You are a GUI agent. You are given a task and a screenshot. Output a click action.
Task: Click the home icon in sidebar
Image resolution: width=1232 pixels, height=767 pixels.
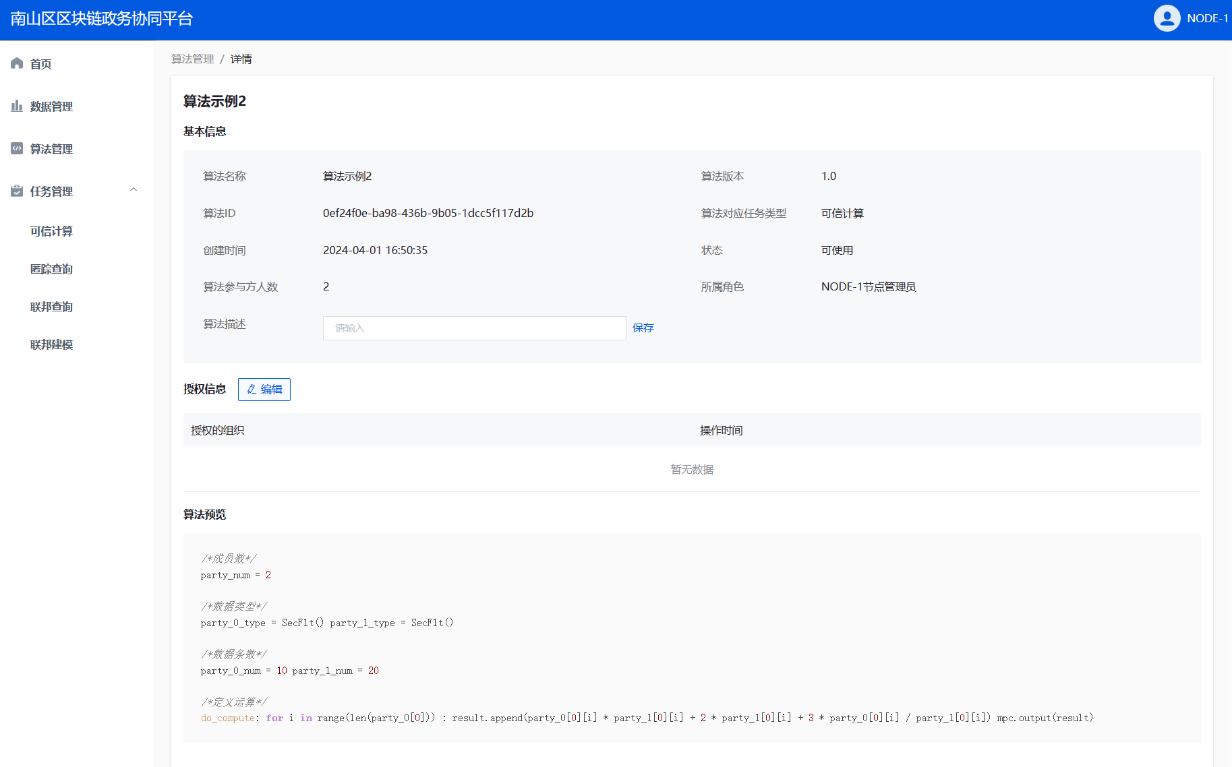[17, 63]
